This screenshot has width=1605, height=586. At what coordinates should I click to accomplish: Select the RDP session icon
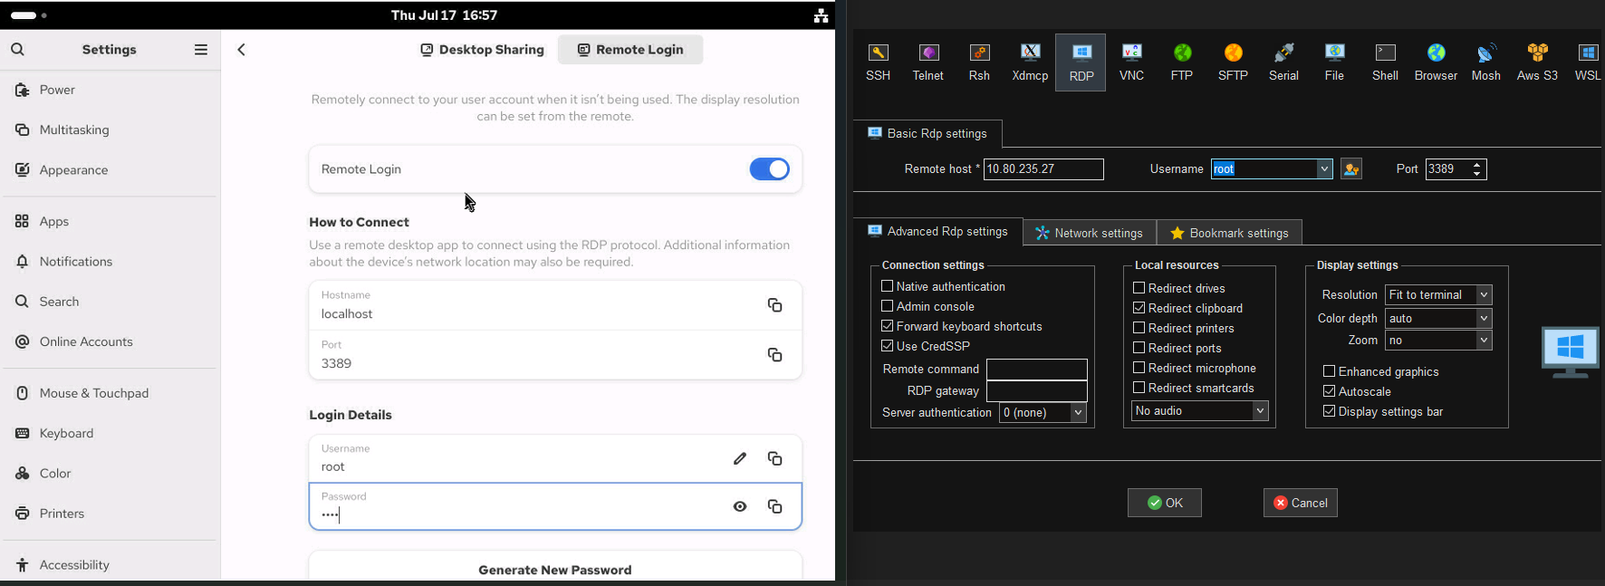click(1081, 62)
